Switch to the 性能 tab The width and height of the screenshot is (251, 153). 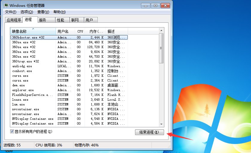[62, 20]
